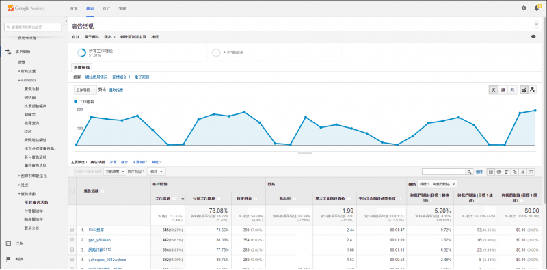Image resolution: width=547 pixels, height=270 pixels.
Task: Toggle the select-all checkbox in table header
Action: click(x=72, y=191)
